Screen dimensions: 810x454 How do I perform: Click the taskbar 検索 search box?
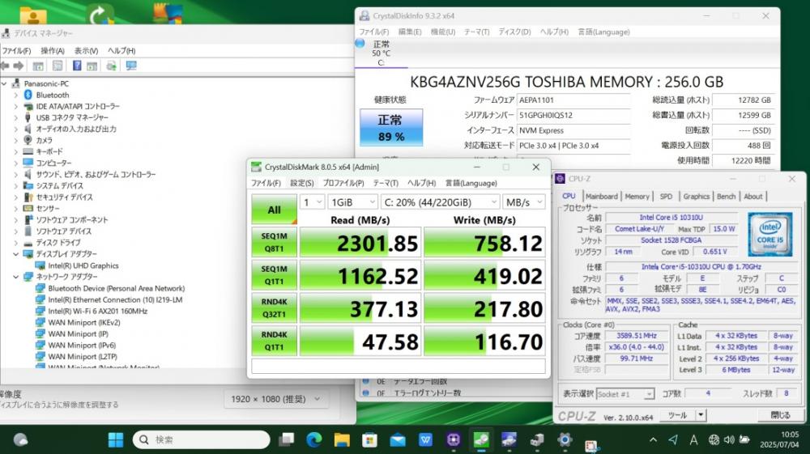click(x=202, y=440)
